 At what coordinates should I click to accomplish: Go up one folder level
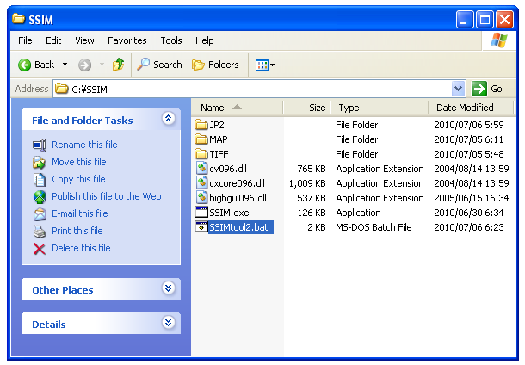(x=118, y=65)
